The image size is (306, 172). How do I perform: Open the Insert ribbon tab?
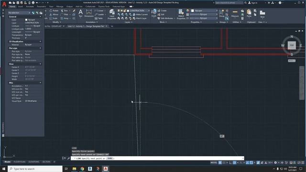coord(20,6)
